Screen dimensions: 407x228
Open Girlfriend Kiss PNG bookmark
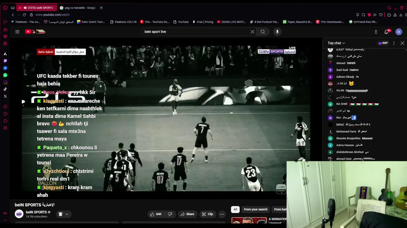(x=363, y=22)
